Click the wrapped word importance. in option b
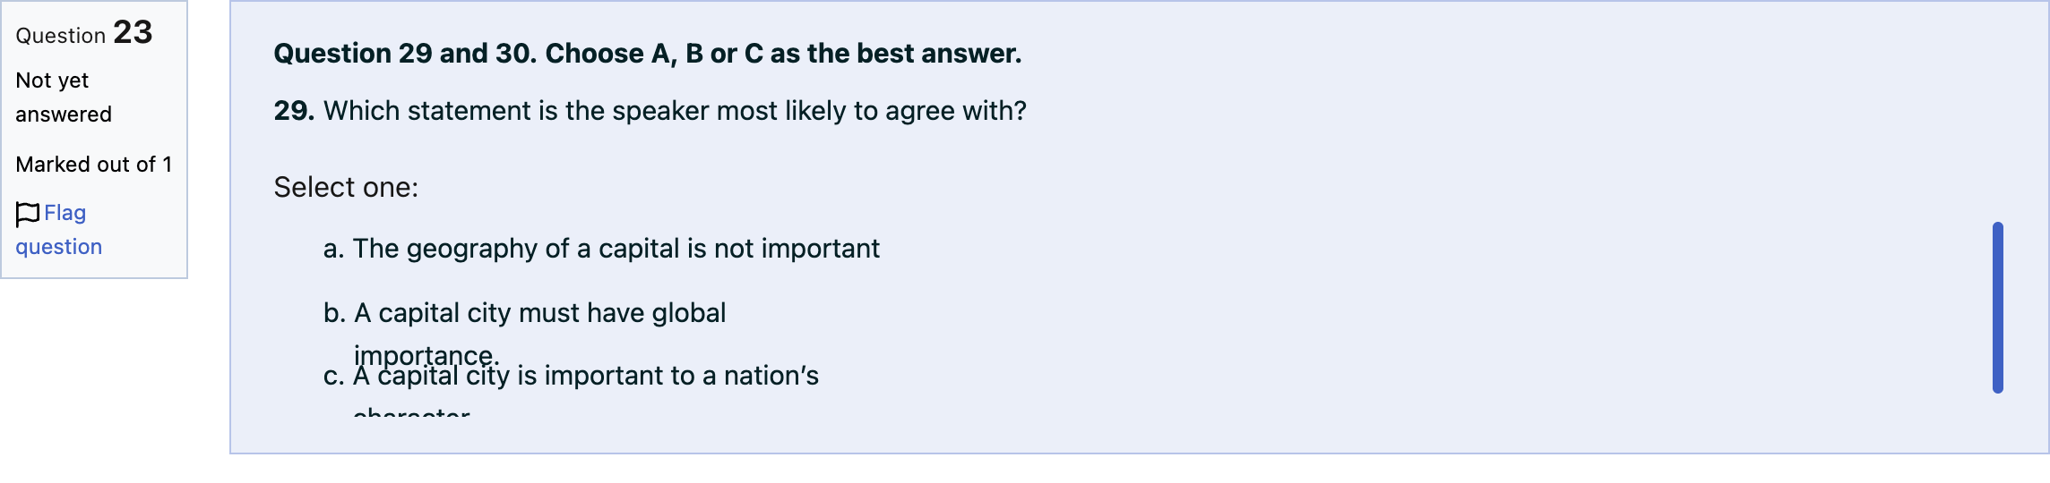This screenshot has width=2050, height=483. (426, 355)
